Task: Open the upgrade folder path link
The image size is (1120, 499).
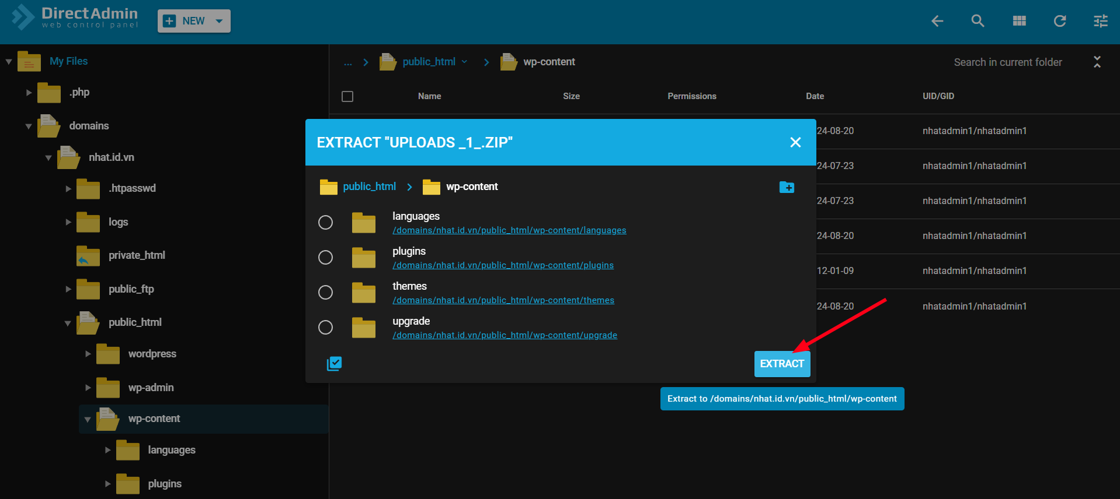Action: [x=505, y=335]
